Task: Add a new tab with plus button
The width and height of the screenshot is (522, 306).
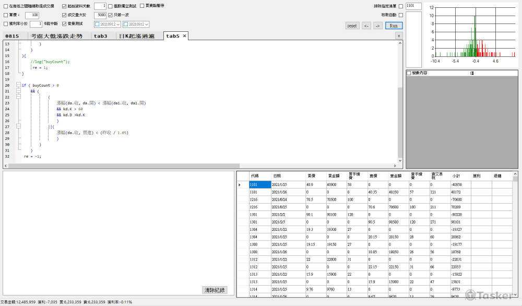Action: pos(399,36)
